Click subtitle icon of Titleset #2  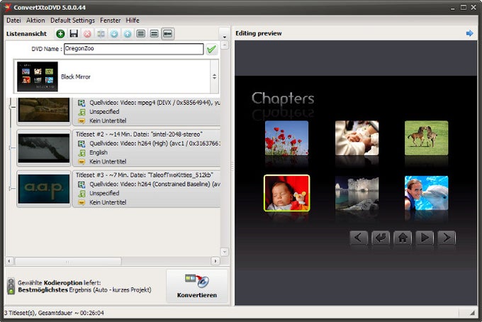82,162
